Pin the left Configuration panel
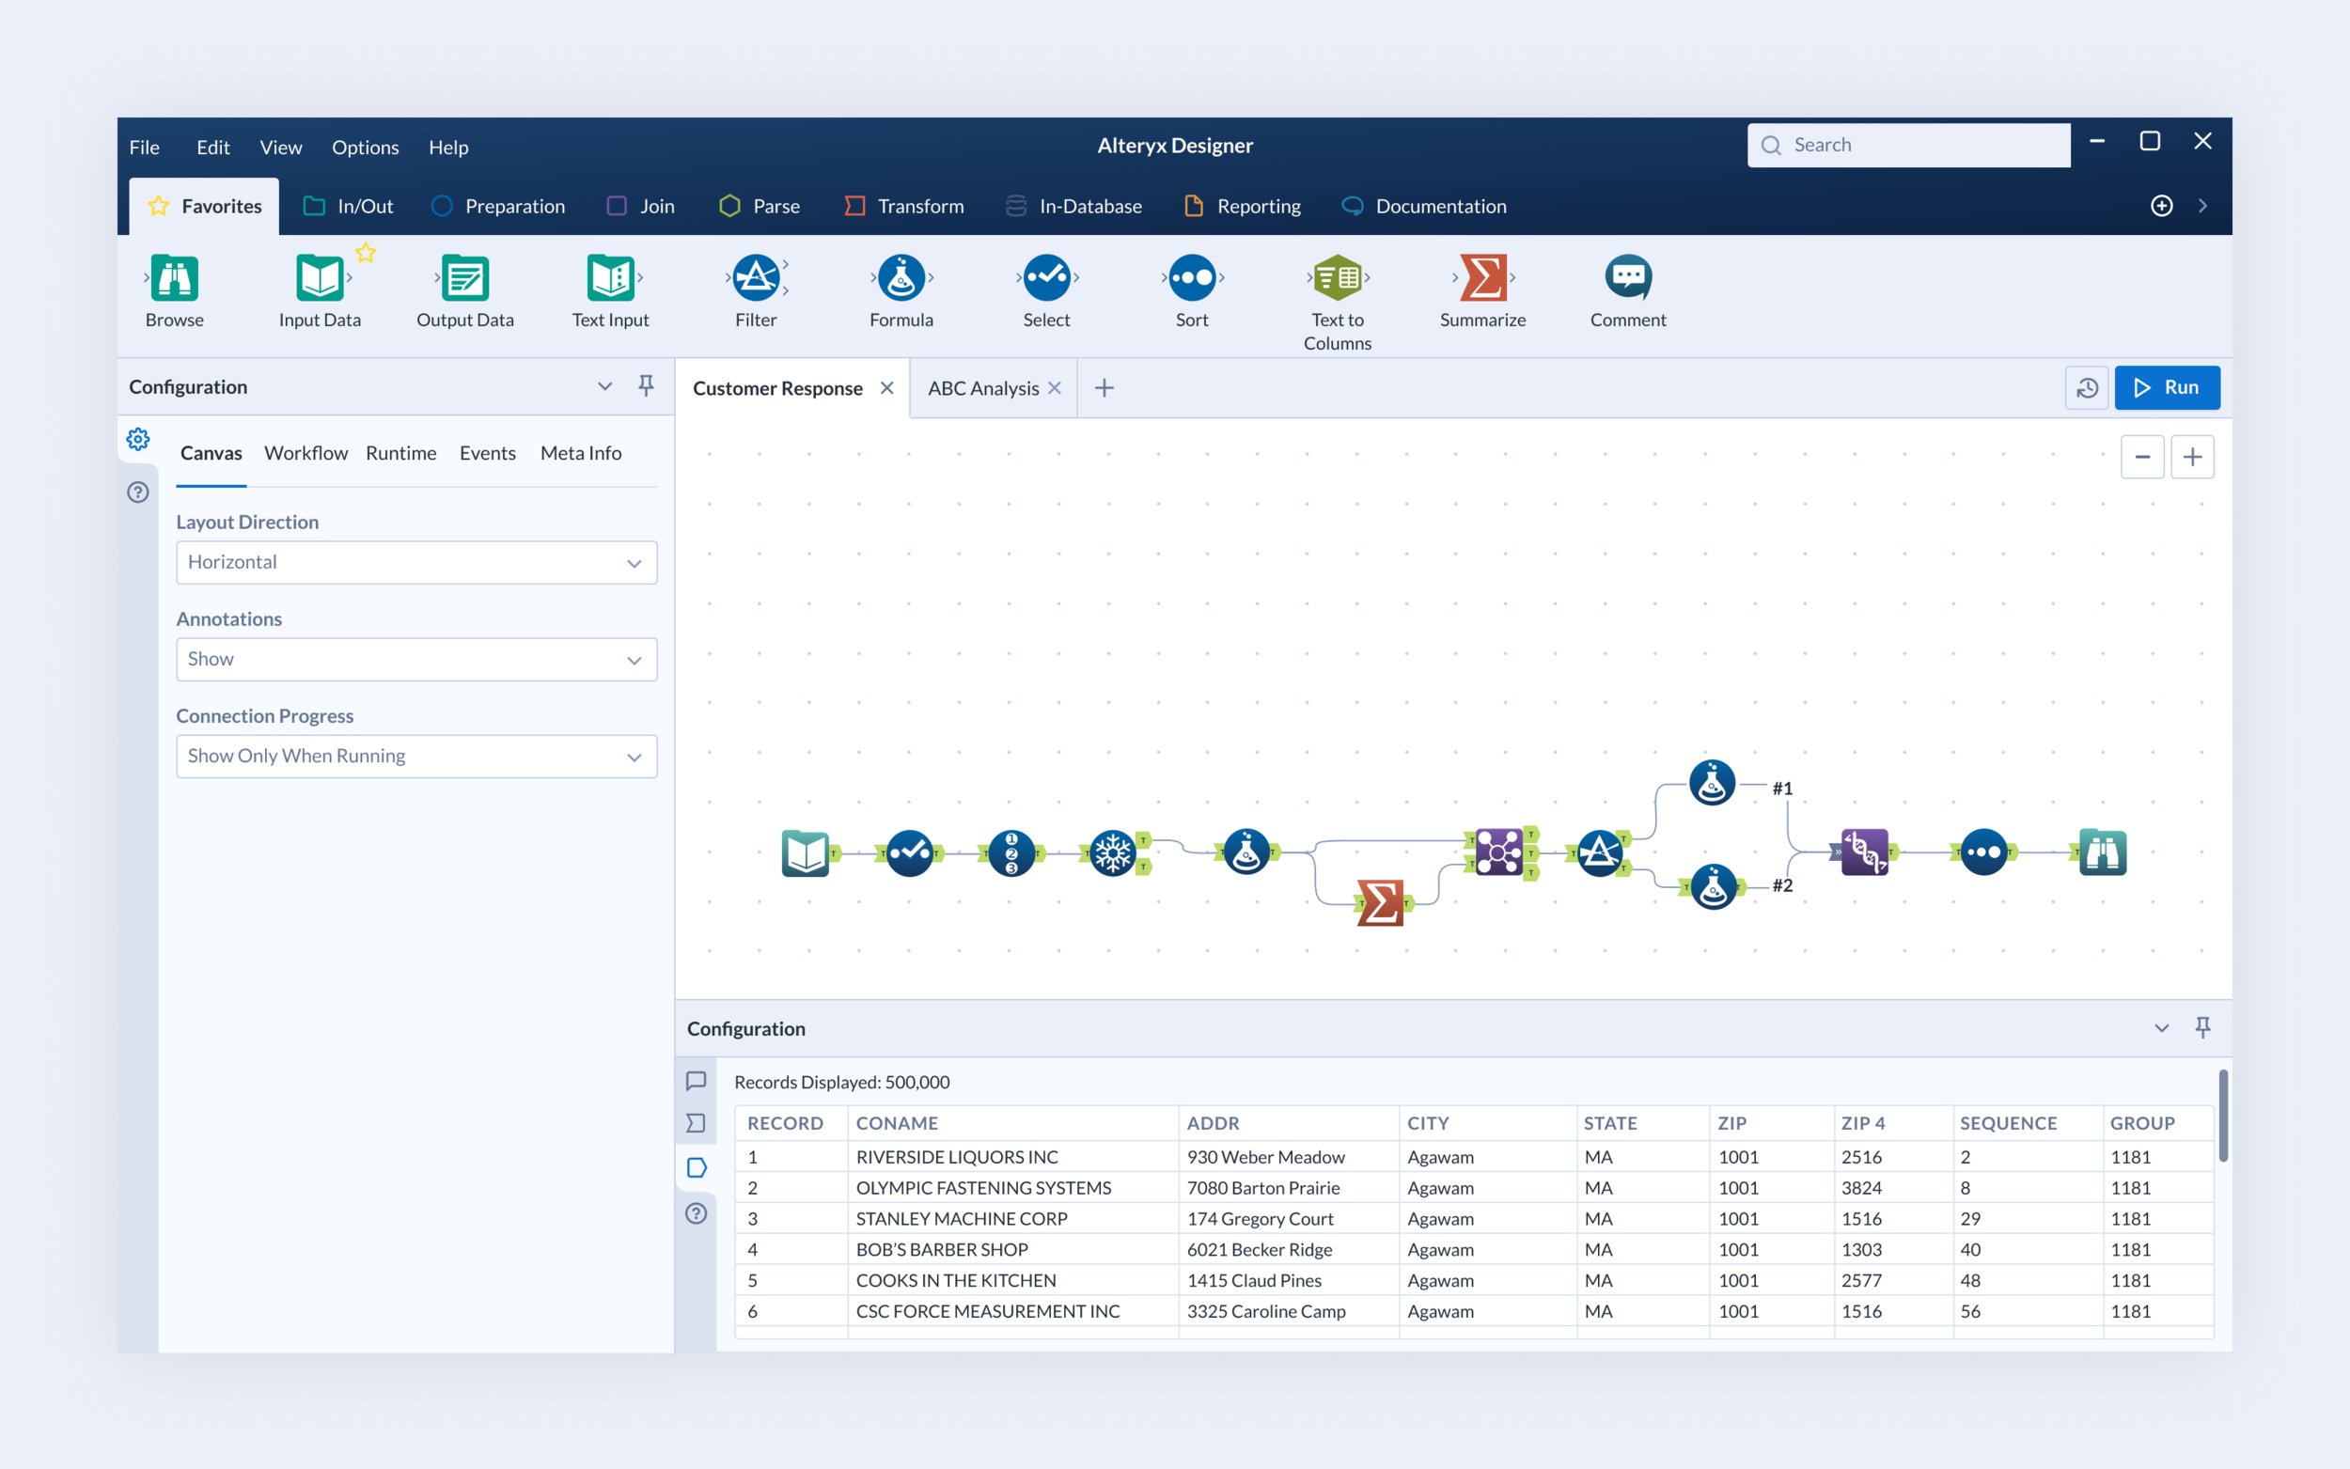This screenshot has height=1469, width=2350. point(646,385)
